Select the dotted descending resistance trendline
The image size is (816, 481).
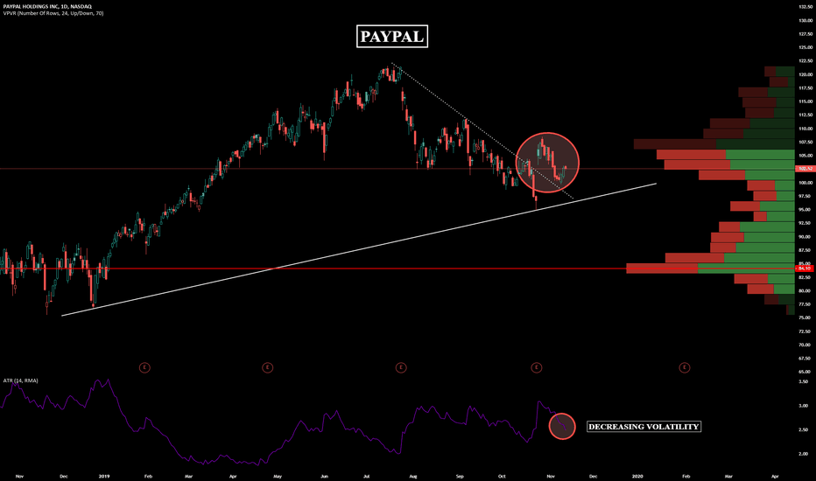pyautogui.click(x=482, y=130)
